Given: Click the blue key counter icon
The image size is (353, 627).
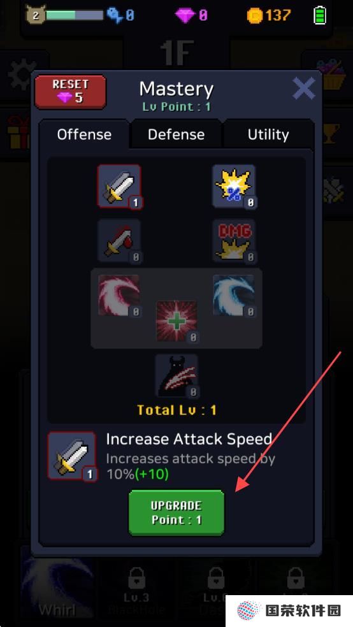Looking at the screenshot, I should coord(114,15).
